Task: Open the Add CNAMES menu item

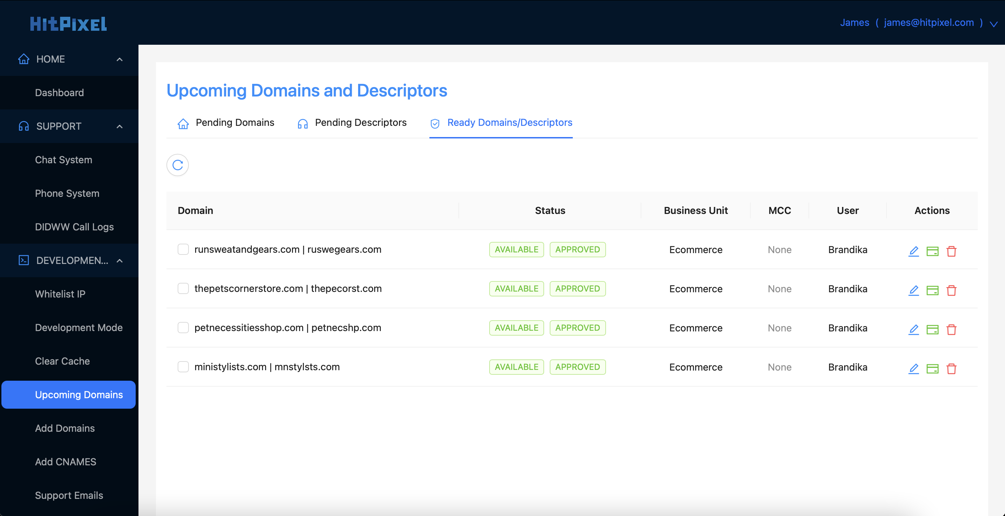Action: point(66,461)
